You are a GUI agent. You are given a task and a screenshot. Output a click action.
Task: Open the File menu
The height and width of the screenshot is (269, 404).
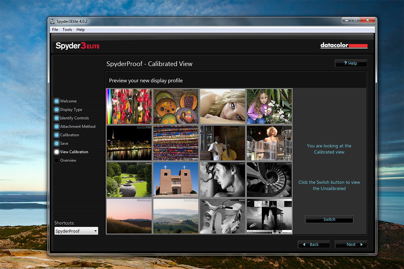click(55, 29)
